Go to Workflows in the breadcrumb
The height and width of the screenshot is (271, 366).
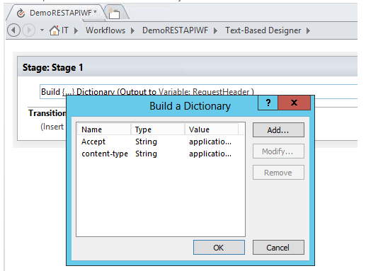coord(105,30)
